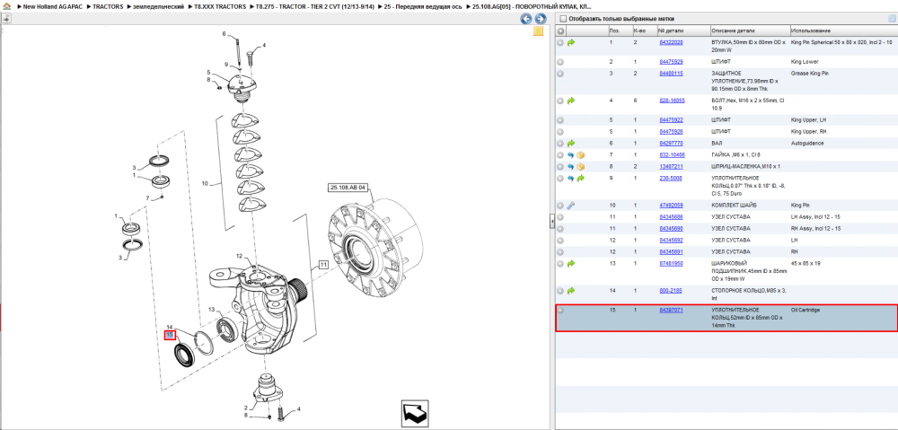
Task: Open 'T8.275 - TRACTOR - TIER 2 CVT' breadcrumb
Action: [x=315, y=6]
